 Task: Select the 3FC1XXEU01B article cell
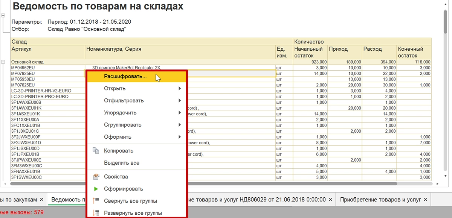pos(48,125)
